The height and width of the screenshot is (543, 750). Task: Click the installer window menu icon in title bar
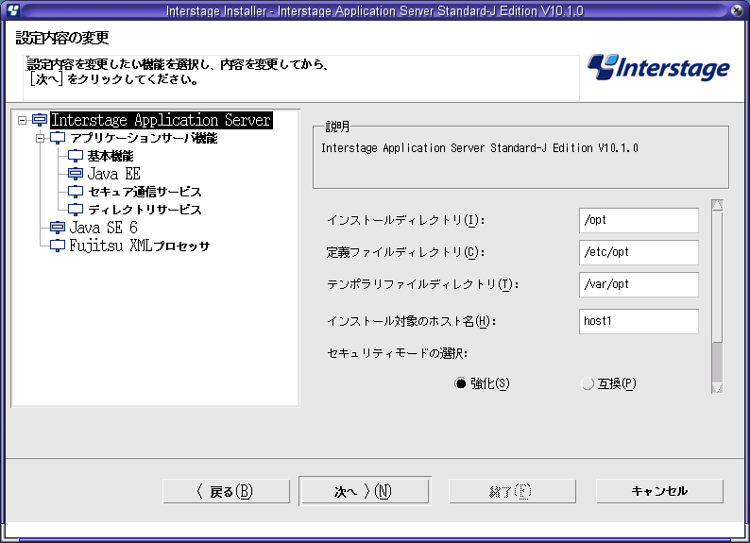(13, 9)
